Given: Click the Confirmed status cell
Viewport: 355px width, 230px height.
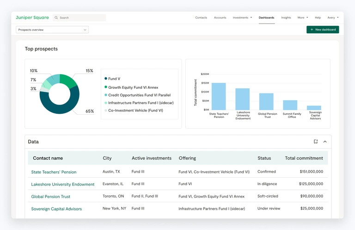Looking at the screenshot, I should point(266,172).
